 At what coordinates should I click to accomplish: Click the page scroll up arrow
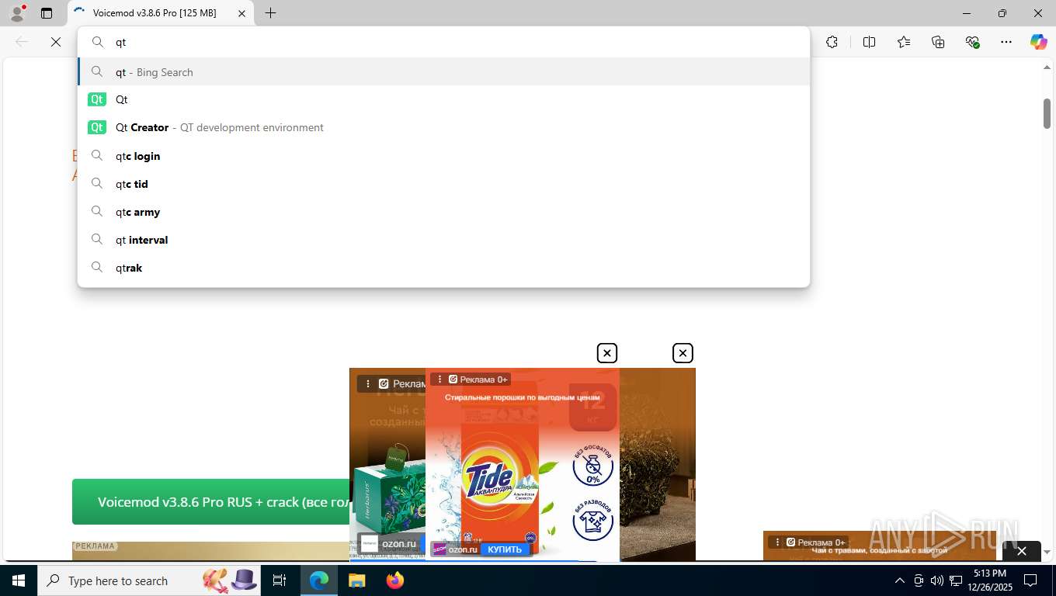[x=1047, y=68]
